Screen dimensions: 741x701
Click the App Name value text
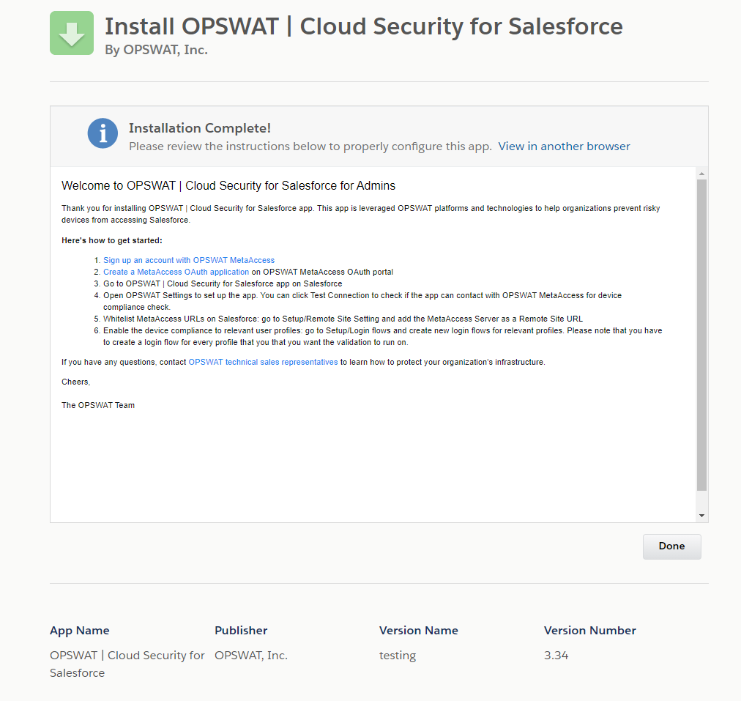(x=127, y=664)
